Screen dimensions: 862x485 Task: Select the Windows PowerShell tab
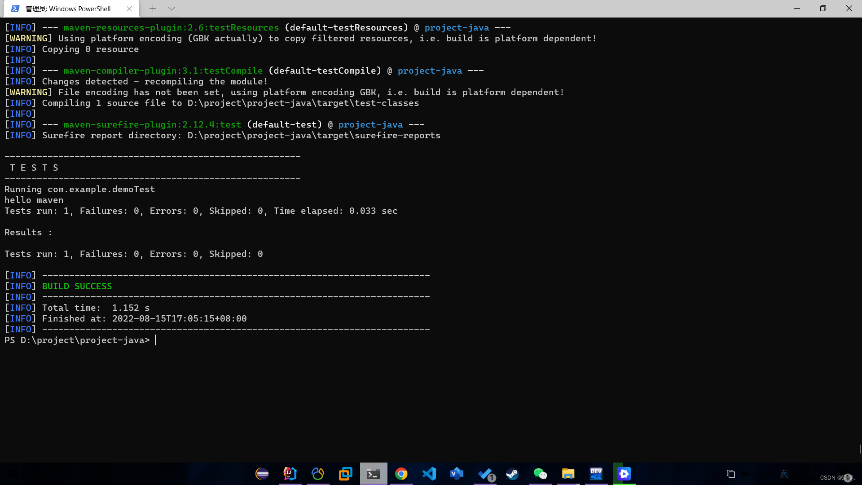click(67, 9)
